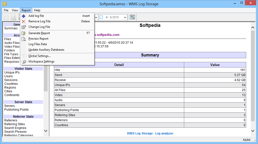Choose Add log file from menu
The image size is (258, 144).
pos(57,16)
